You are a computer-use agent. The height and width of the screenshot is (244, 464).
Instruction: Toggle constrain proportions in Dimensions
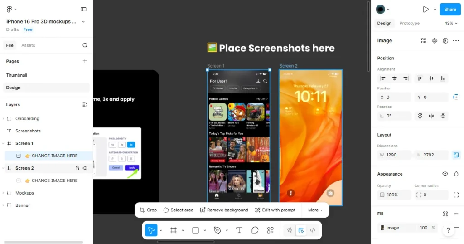456,155
